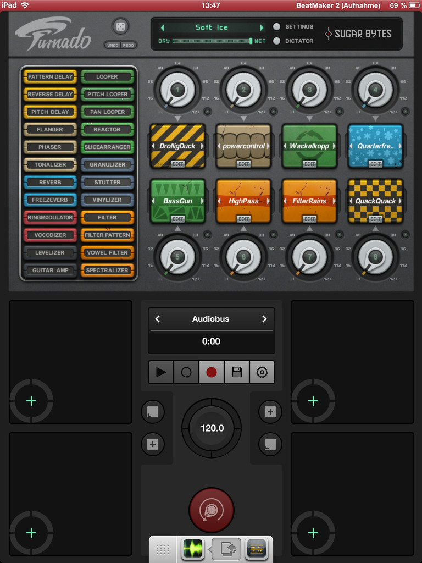422x563 pixels.
Task: Tap the Wi-Fi icon in status bar
Action: tap(25, 5)
